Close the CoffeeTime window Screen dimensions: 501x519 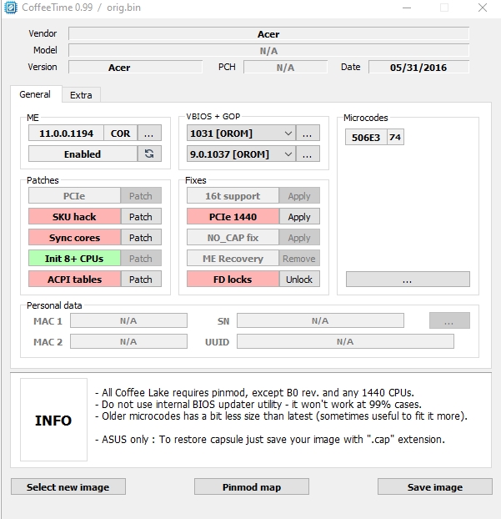[x=483, y=8]
